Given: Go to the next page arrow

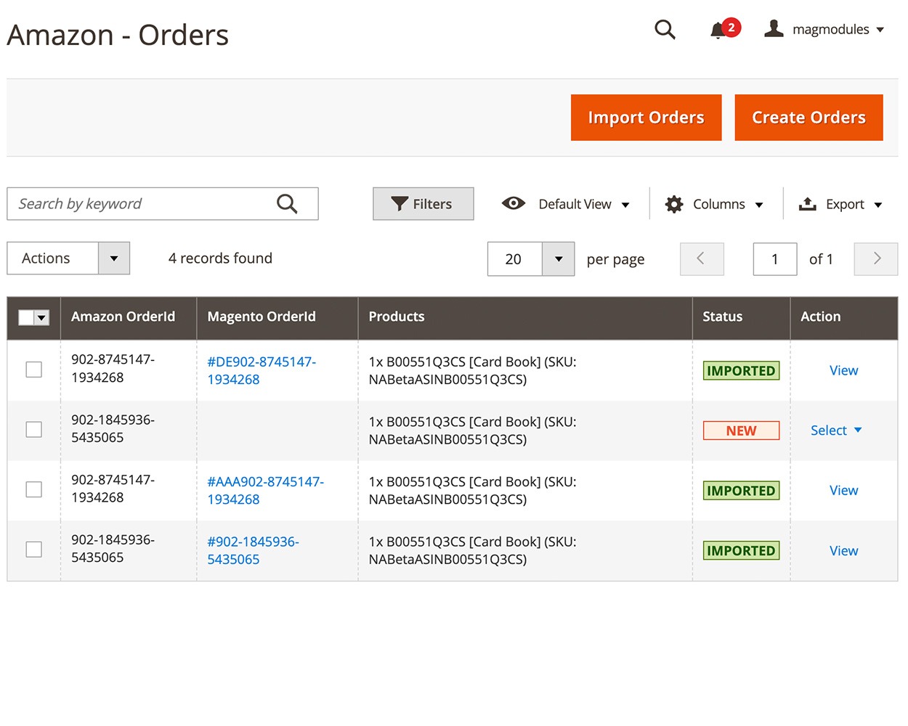Looking at the screenshot, I should tap(876, 259).
